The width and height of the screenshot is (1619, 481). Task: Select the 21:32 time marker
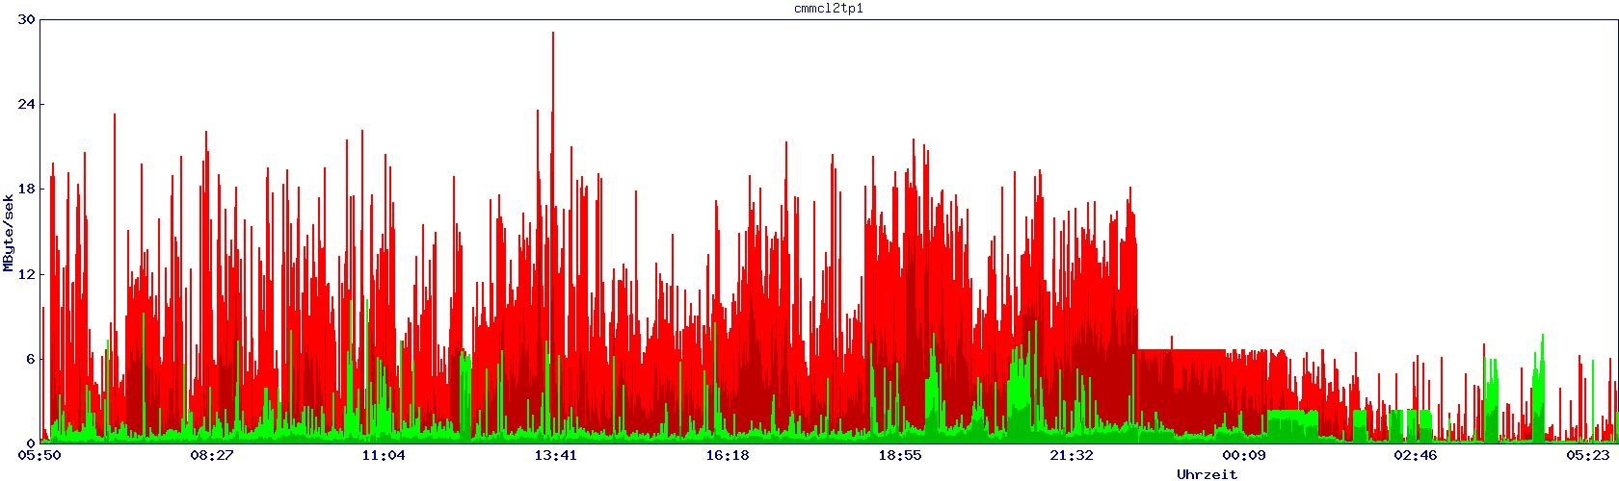1072,455
